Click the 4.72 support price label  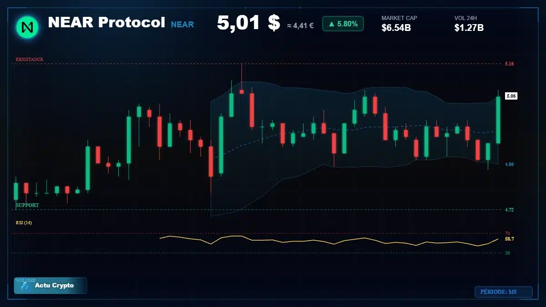coord(509,210)
